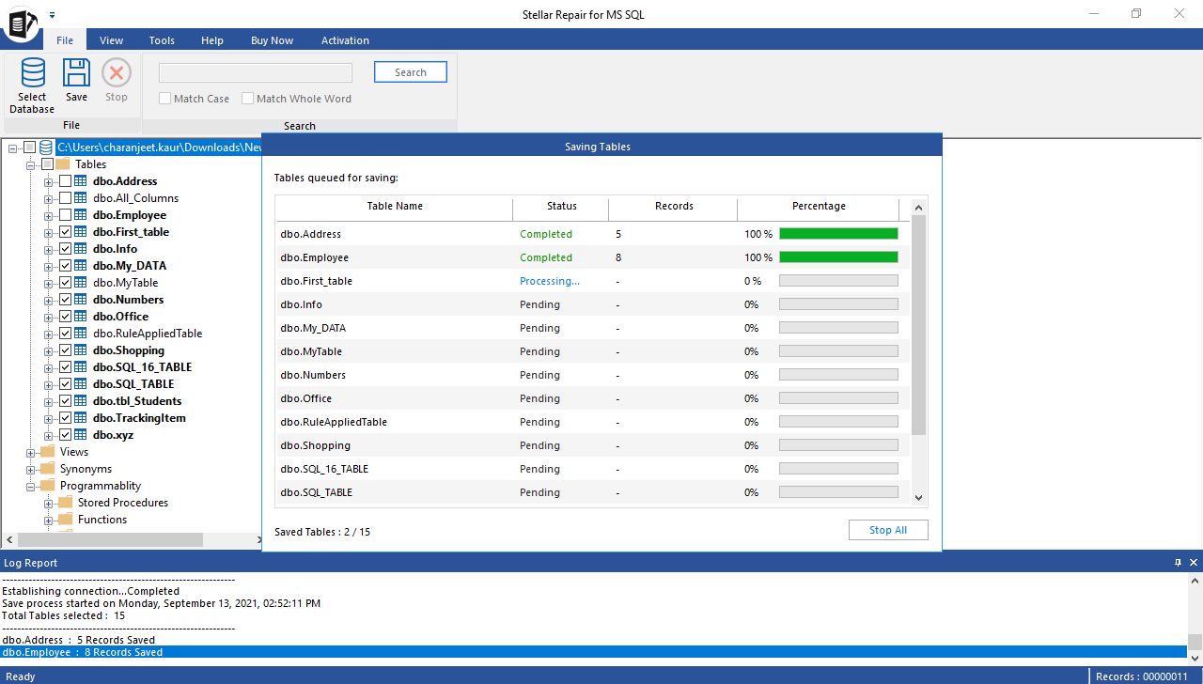Click the Functions folder icon
Viewport: 1203px width, 684px height.
[65, 520]
